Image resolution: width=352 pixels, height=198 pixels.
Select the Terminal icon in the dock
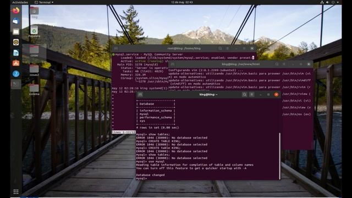[16, 84]
